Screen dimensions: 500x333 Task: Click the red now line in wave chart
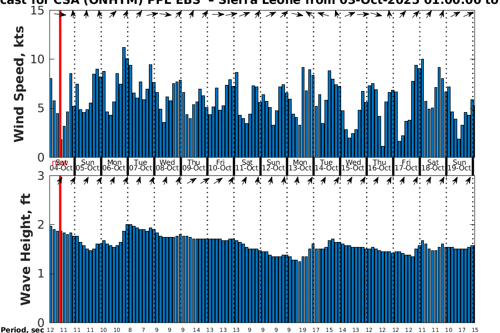pyautogui.click(x=60, y=250)
